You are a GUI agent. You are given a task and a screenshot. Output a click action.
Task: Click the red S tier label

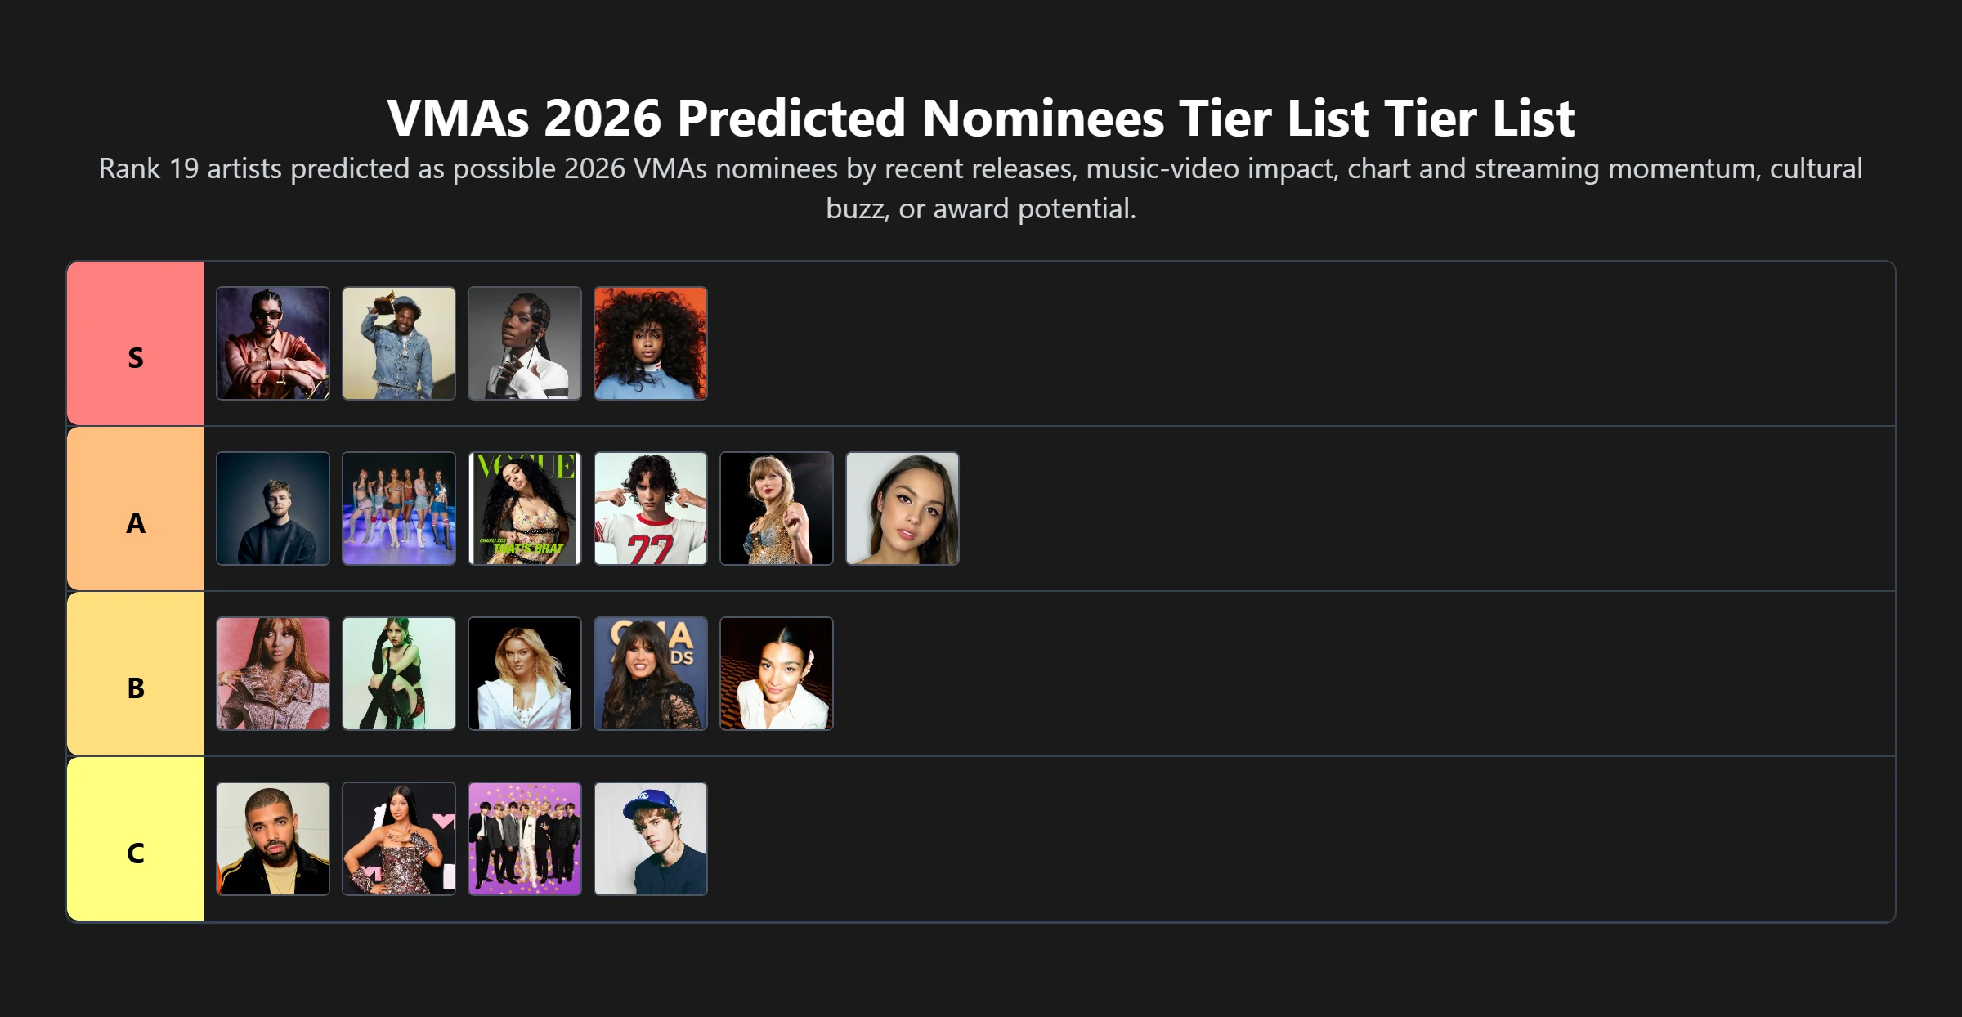pos(136,343)
